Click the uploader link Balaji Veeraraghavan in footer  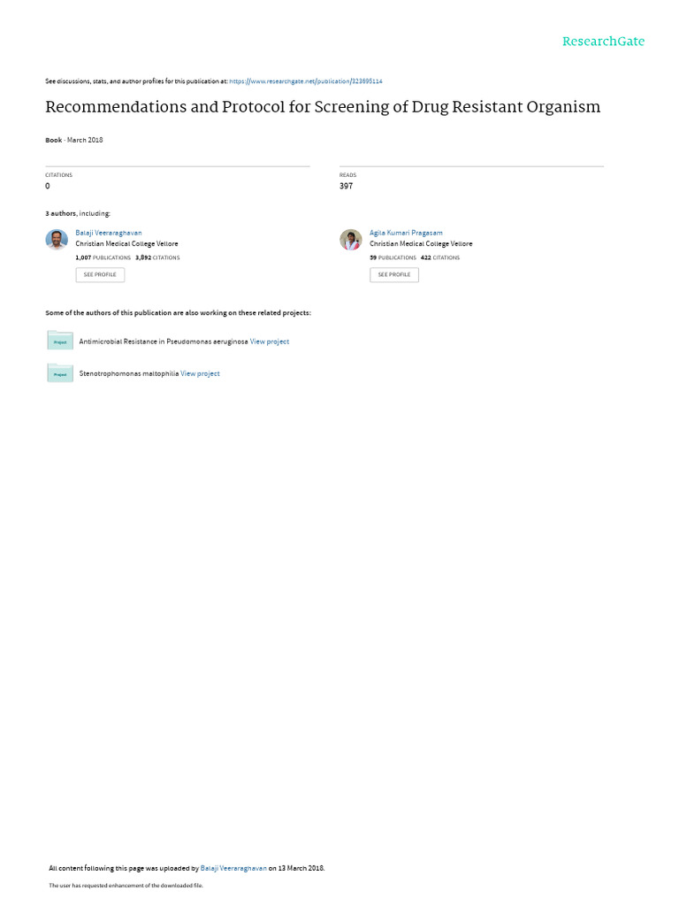click(233, 868)
